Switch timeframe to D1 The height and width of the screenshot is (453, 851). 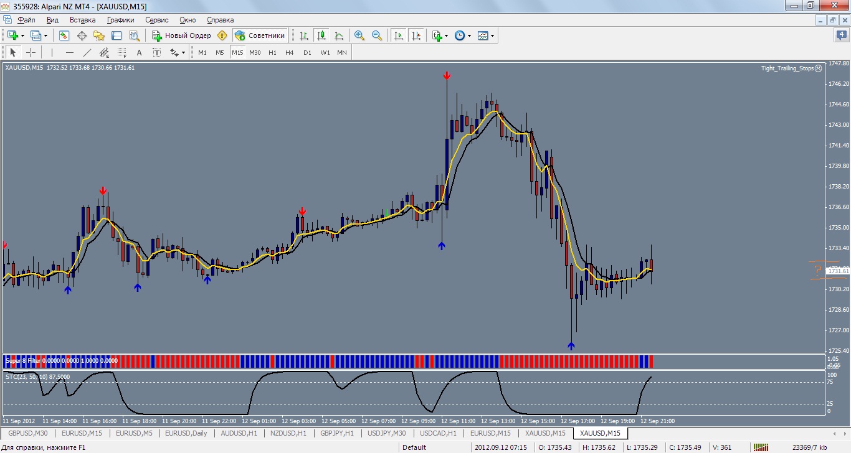[x=307, y=52]
